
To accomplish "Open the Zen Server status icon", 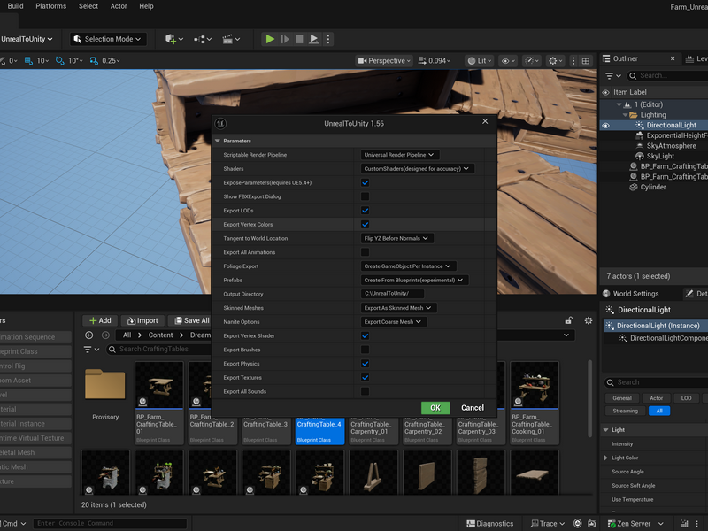I will pyautogui.click(x=612, y=524).
